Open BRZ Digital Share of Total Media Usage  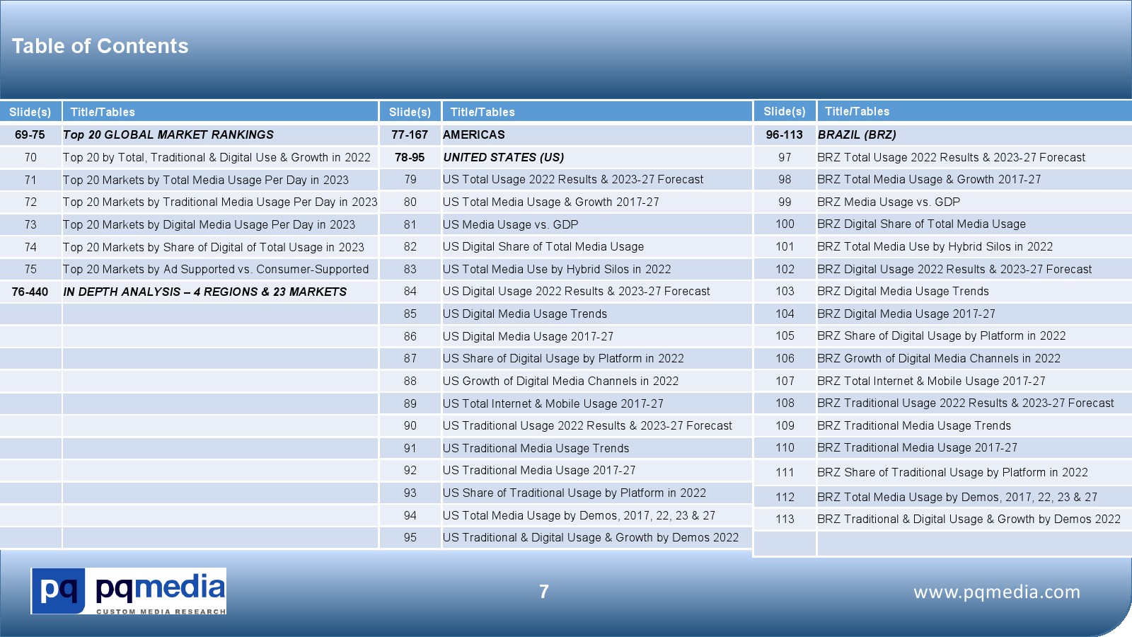(921, 224)
